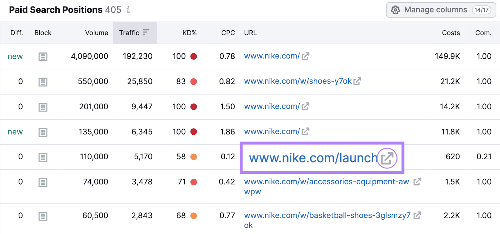Viewport: 500px width, 234px height.
Task: Click the 'new' label in 135,000 row
Action: pos(15,132)
